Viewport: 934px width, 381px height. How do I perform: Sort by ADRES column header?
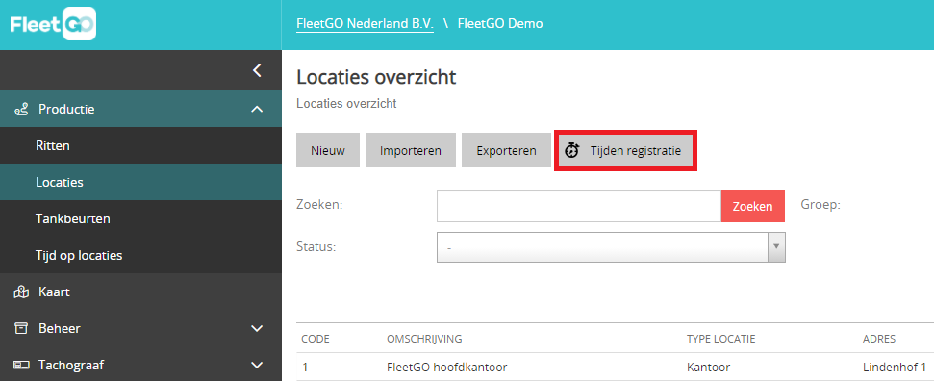pos(878,339)
